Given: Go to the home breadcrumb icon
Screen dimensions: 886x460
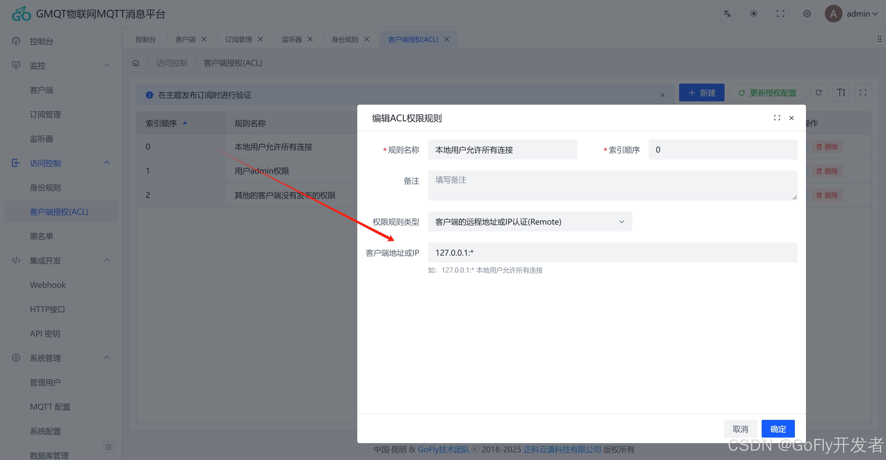Looking at the screenshot, I should [136, 63].
